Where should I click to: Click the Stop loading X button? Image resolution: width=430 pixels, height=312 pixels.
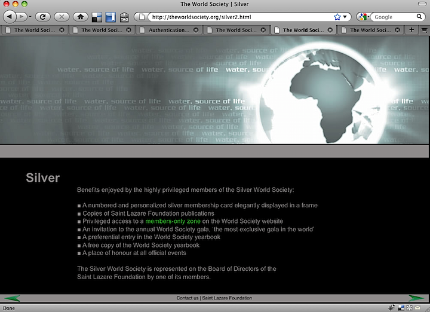62,17
